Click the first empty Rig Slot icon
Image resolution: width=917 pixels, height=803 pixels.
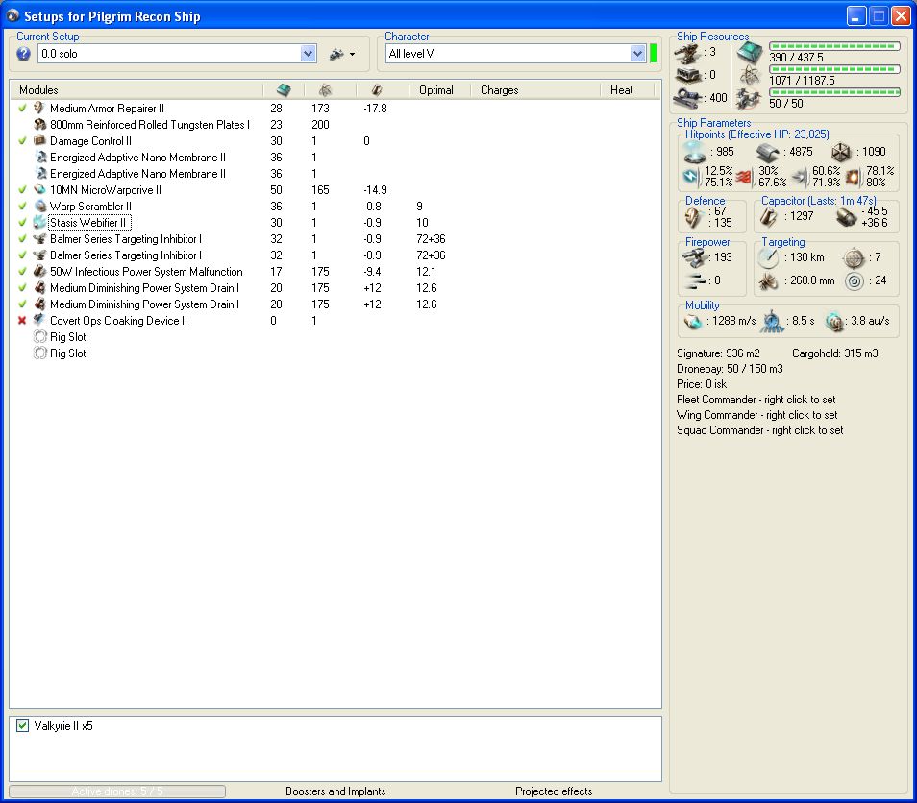click(39, 337)
